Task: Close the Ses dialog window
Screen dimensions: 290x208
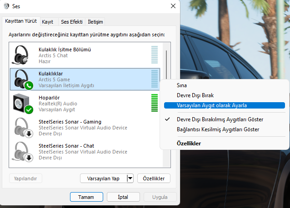Action: click(x=173, y=6)
